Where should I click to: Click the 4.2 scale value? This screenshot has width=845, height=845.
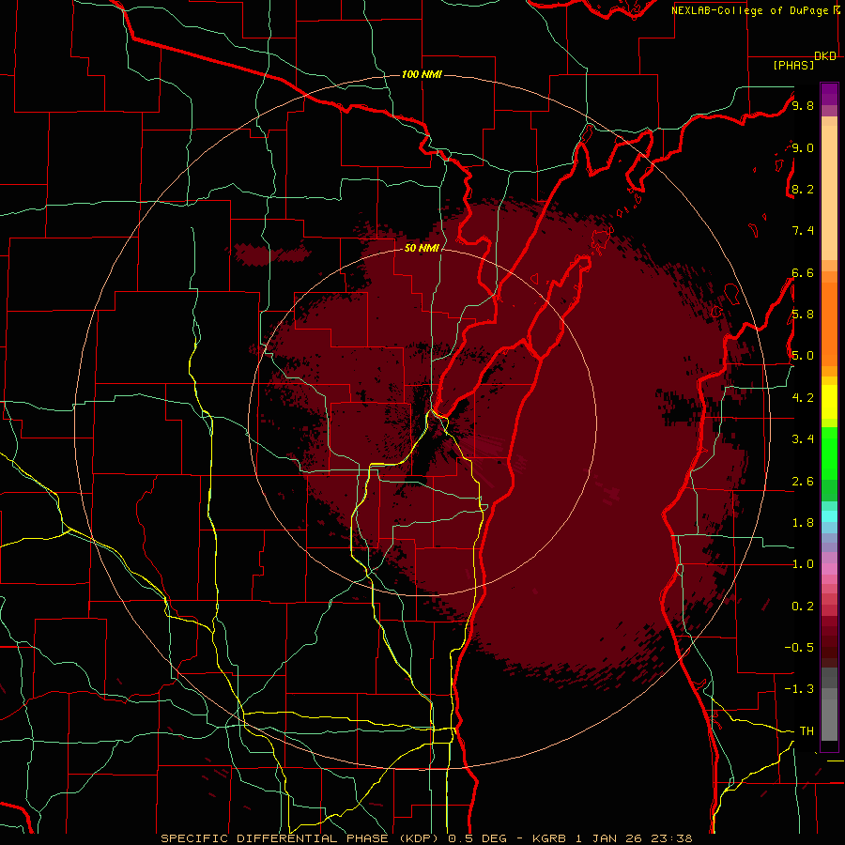(x=803, y=398)
